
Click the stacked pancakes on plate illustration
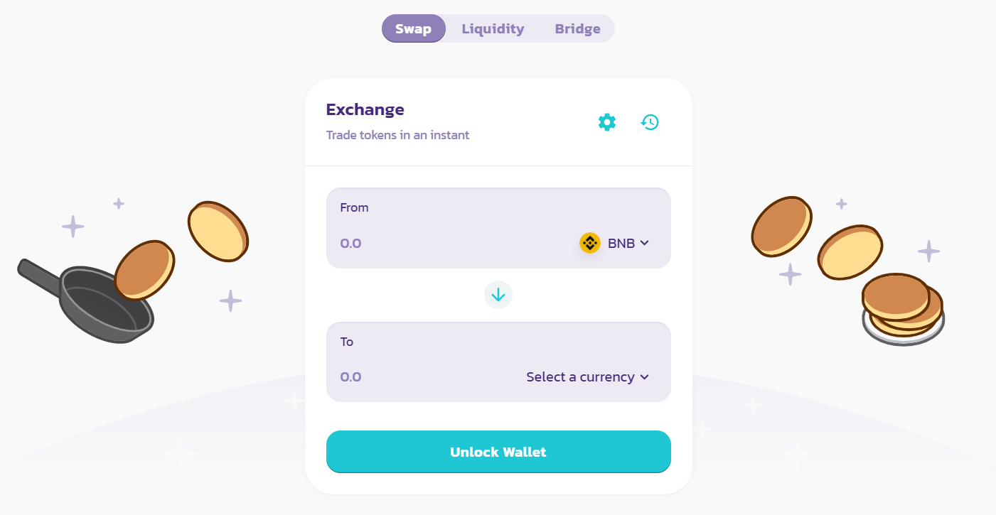[903, 309]
